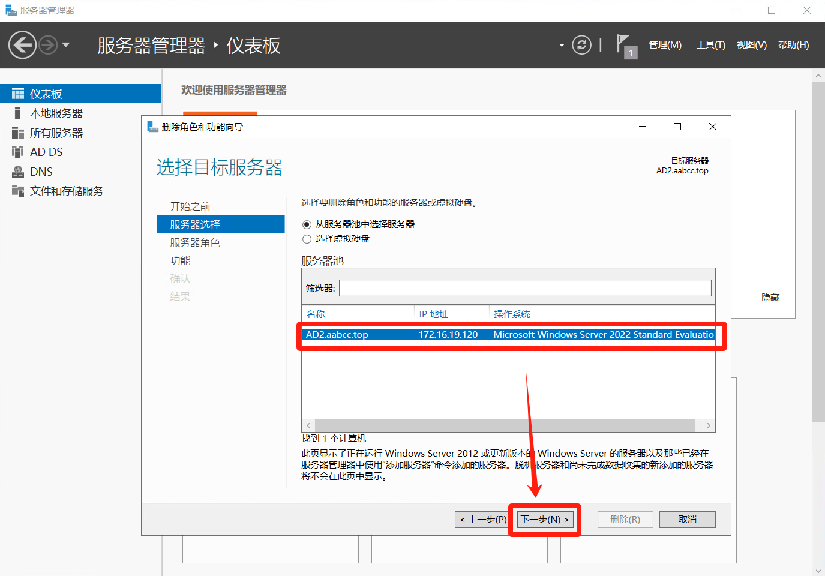Open the DNS sidebar icon
Screen dimensions: 825x576
pyautogui.click(x=18, y=172)
